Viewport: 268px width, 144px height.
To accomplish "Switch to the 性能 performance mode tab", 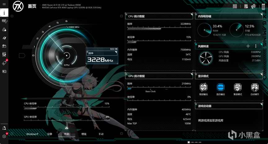I will (x=67, y=134).
